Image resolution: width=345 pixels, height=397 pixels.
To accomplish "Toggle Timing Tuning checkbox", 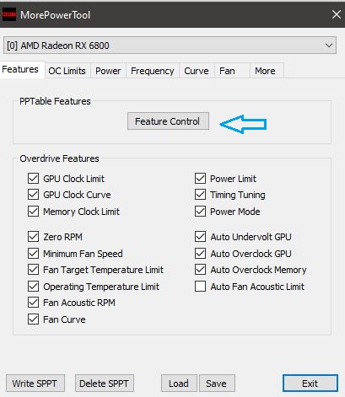I will (x=200, y=195).
